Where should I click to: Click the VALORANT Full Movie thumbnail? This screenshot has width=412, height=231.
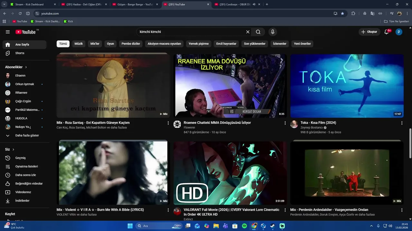tap(230, 173)
